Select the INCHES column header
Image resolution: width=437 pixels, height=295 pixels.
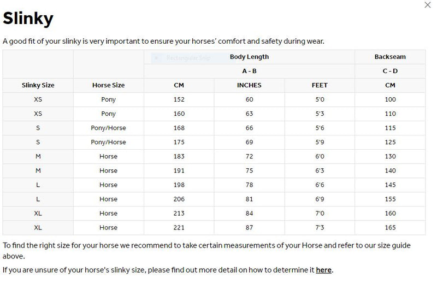249,85
